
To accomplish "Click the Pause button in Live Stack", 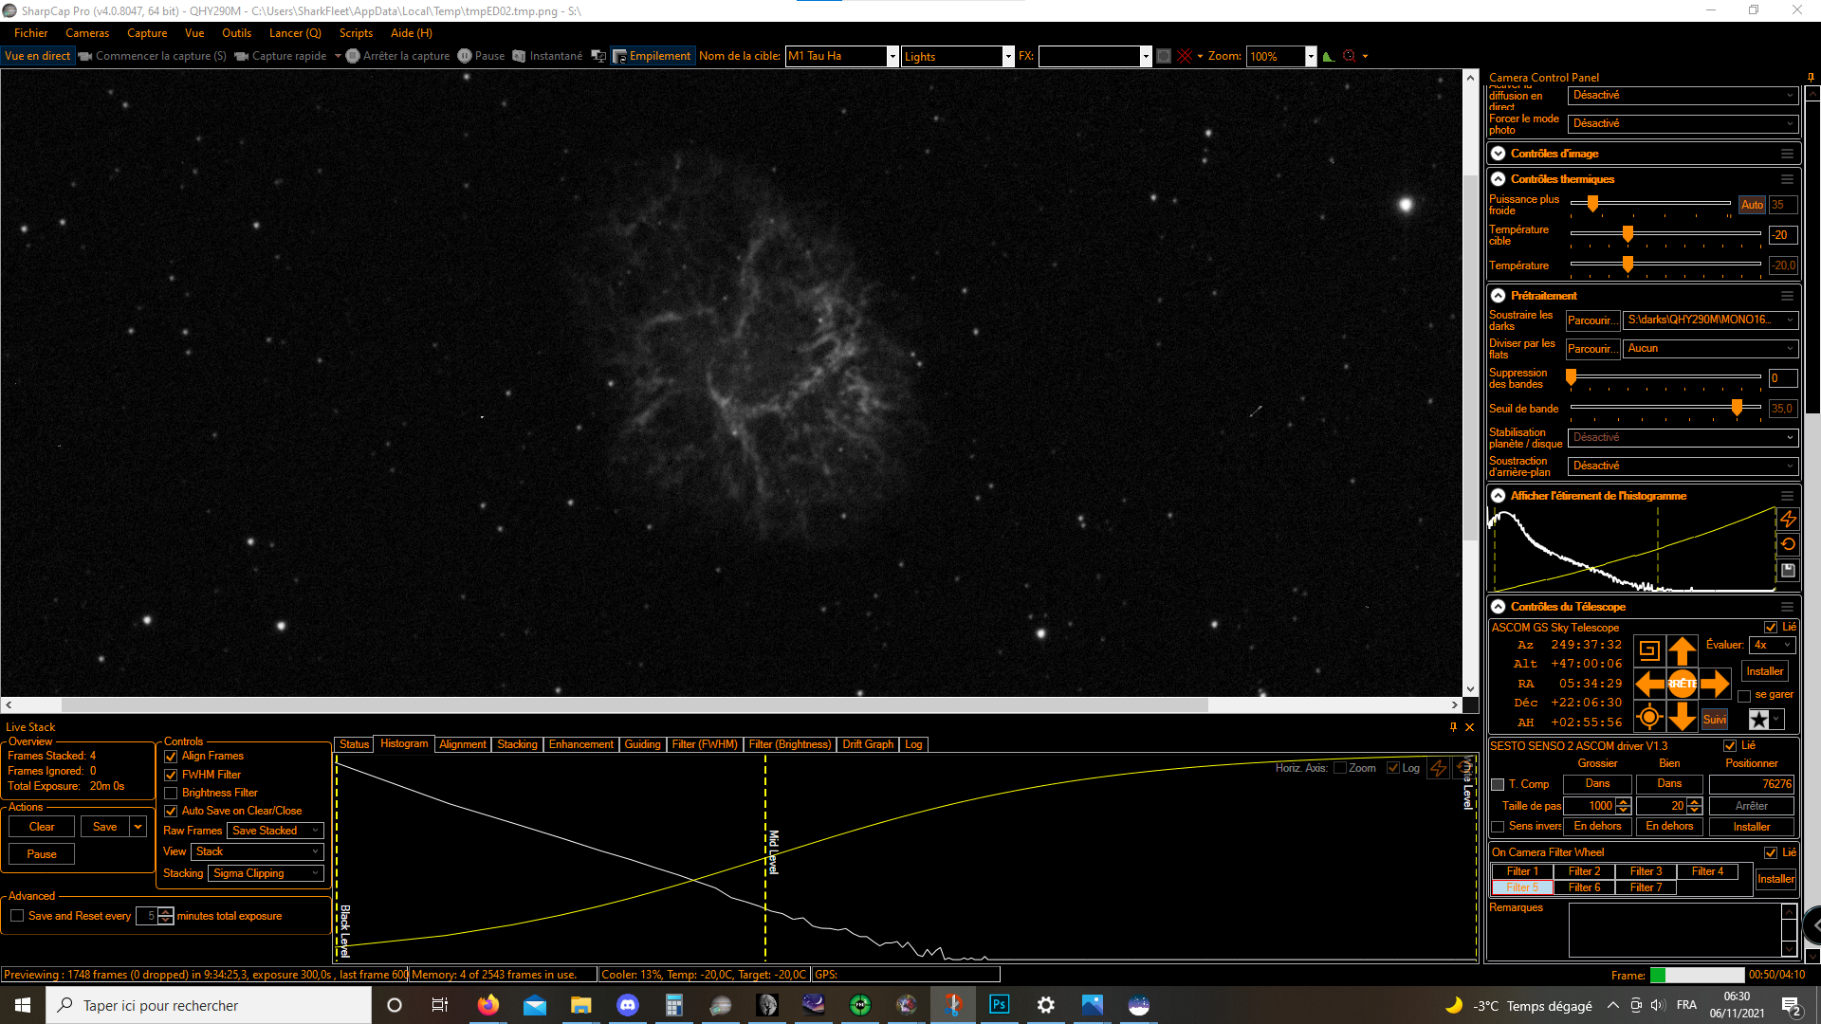I will pos(42,854).
